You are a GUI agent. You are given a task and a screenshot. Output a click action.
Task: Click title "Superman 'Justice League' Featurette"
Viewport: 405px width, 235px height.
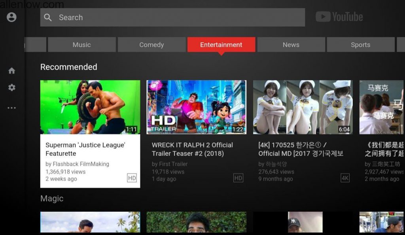coord(85,149)
